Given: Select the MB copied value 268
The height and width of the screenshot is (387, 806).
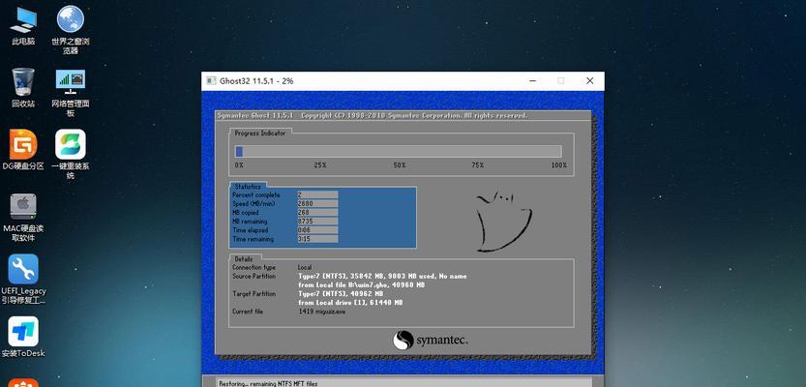Looking at the screenshot, I should point(317,212).
